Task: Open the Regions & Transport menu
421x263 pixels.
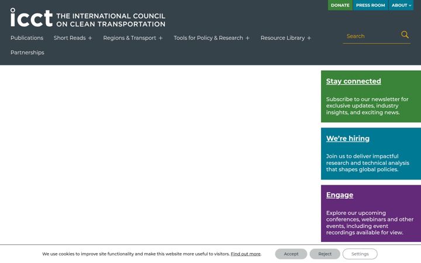Action: pyautogui.click(x=129, y=38)
